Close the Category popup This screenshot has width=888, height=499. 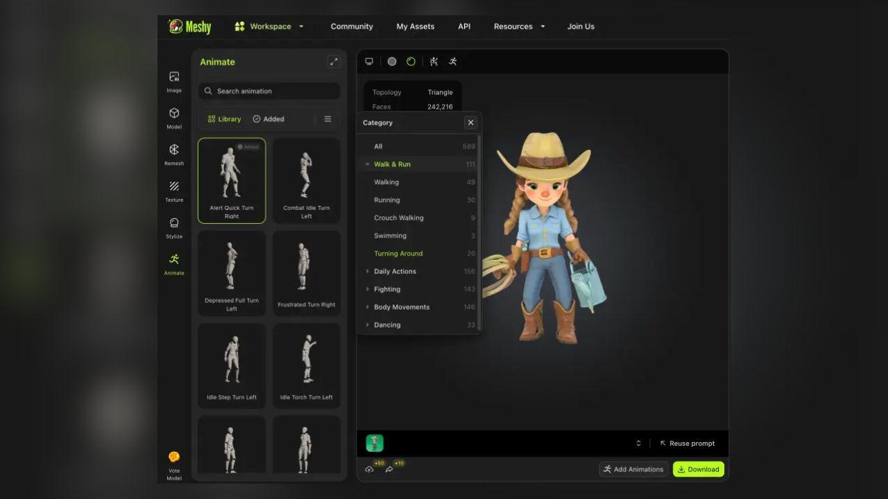pos(470,123)
